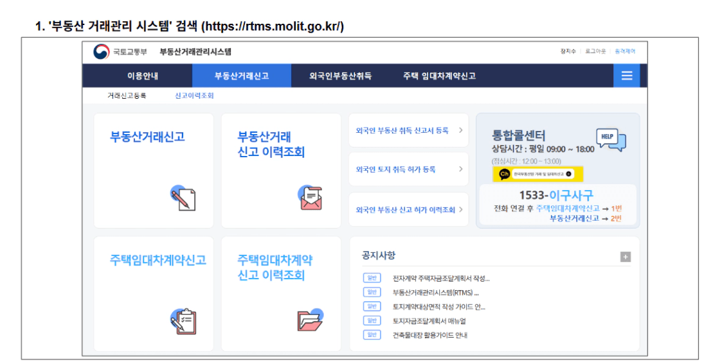This screenshot has height=362, width=722.
Task: Click the clipboard icon under 주택임대차계약신고
Action: point(183,321)
